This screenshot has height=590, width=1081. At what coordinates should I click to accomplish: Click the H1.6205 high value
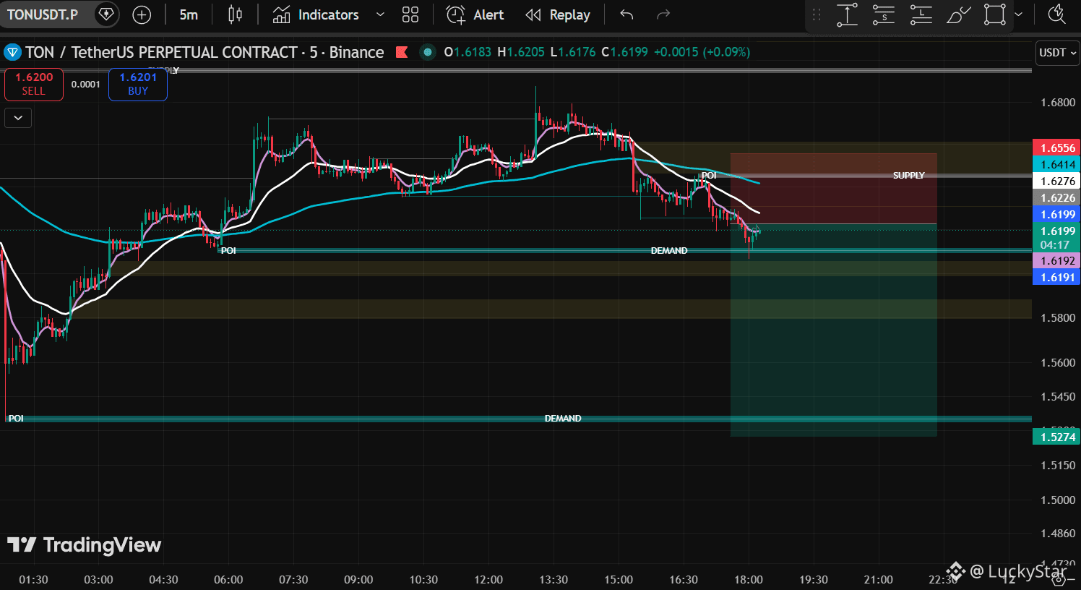pos(521,52)
